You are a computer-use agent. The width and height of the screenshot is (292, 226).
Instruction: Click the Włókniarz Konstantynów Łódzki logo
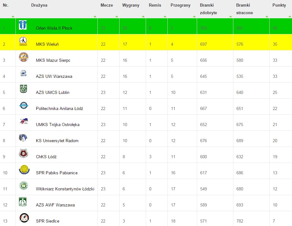pos(23,186)
